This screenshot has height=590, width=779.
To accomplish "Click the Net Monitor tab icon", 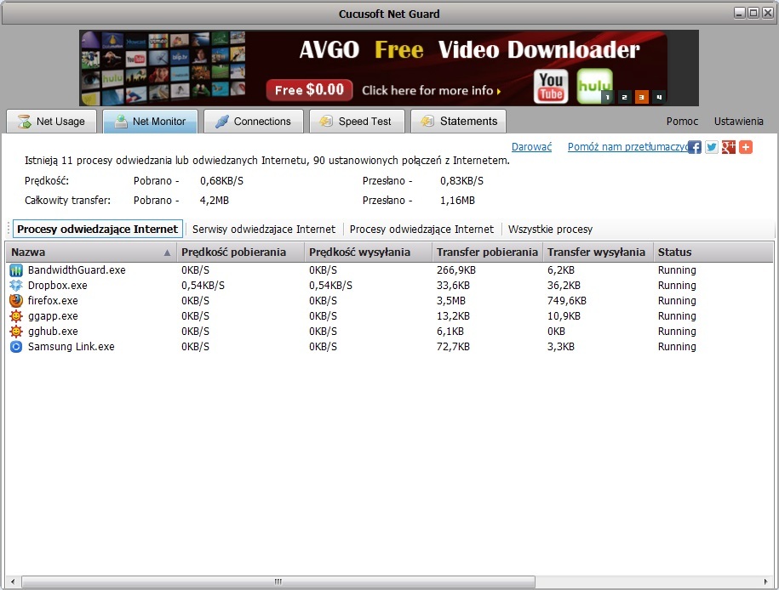I will coord(121,121).
